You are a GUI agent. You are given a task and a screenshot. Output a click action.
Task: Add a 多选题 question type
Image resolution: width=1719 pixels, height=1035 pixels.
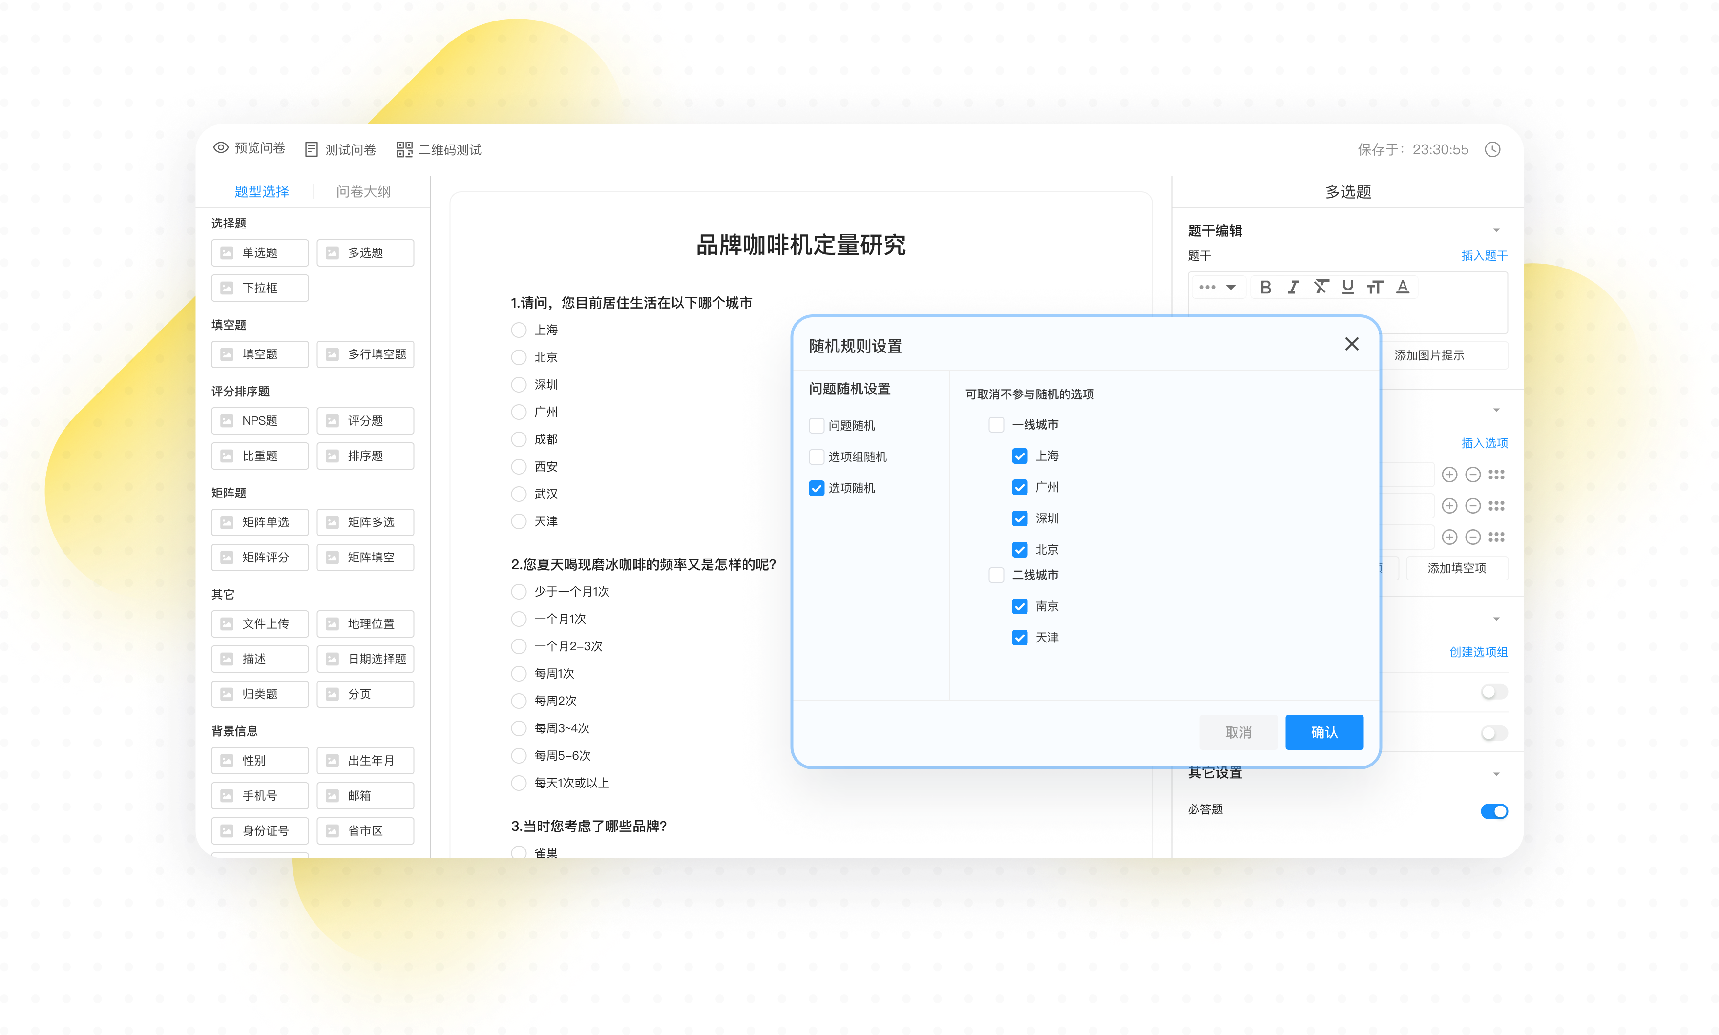click(x=365, y=253)
